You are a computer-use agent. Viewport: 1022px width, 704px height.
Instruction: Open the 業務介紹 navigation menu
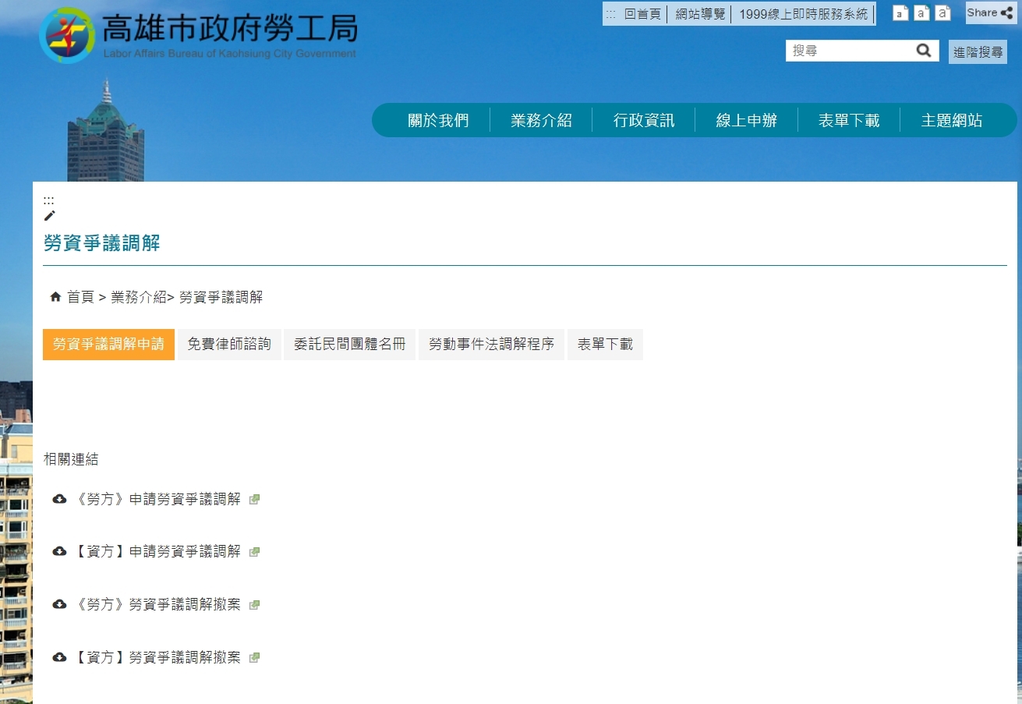pos(541,121)
